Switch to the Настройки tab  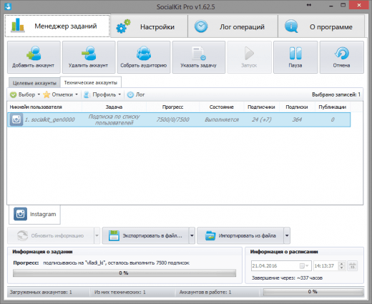click(150, 26)
